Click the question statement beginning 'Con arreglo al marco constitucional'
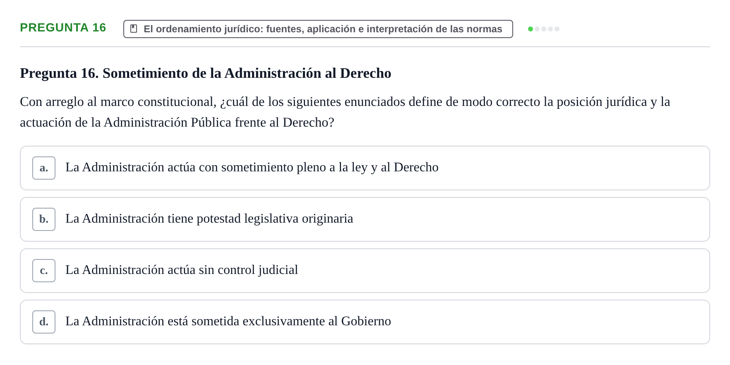 click(345, 112)
